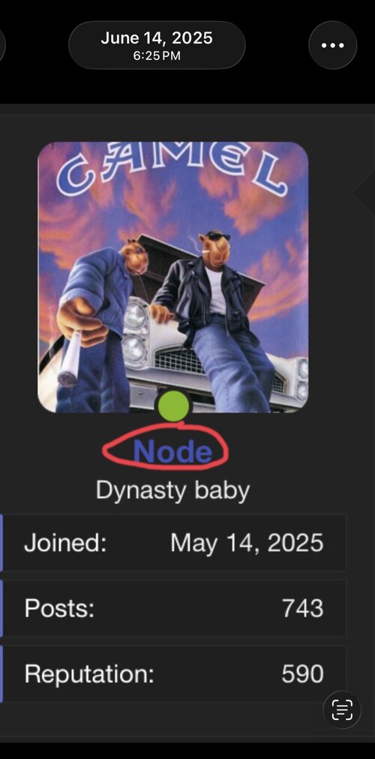Open the 590 reputation value
This screenshot has height=759, width=375.
302,673
